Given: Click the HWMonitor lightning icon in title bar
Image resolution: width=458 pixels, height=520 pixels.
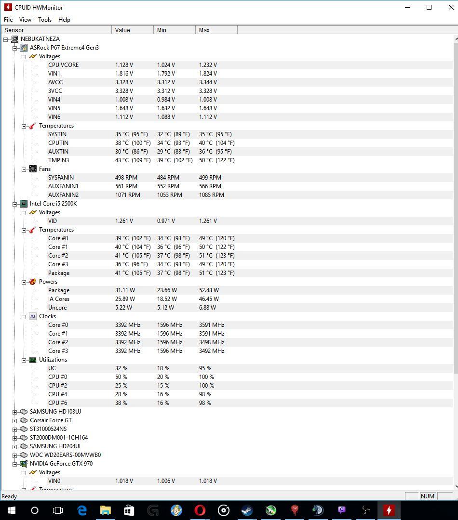Looking at the screenshot, I should click(x=8, y=7).
